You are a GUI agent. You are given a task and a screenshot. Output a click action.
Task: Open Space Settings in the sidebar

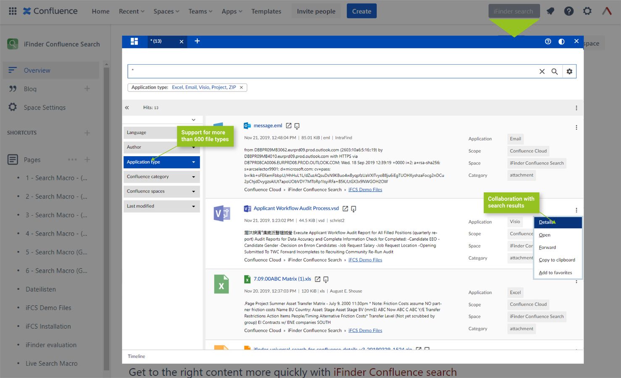(45, 108)
